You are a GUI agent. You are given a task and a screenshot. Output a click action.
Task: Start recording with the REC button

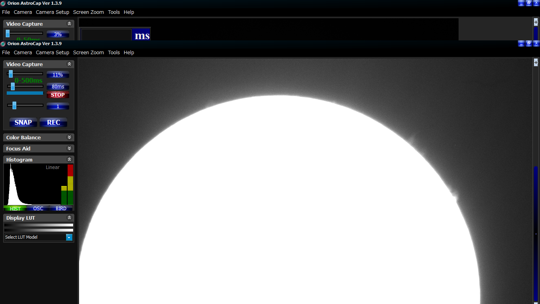[x=53, y=122]
